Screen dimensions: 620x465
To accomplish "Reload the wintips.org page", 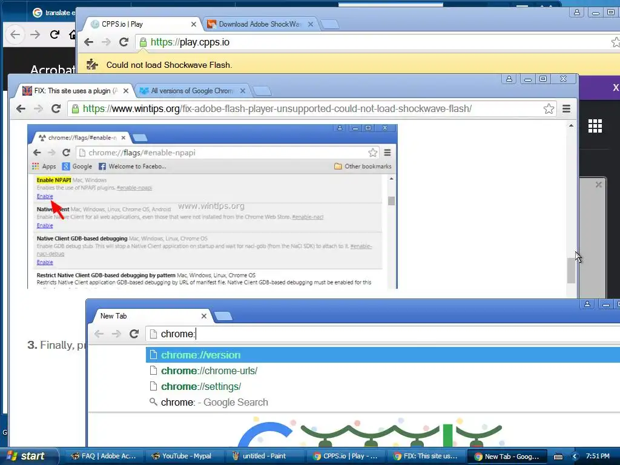I will point(56,109).
